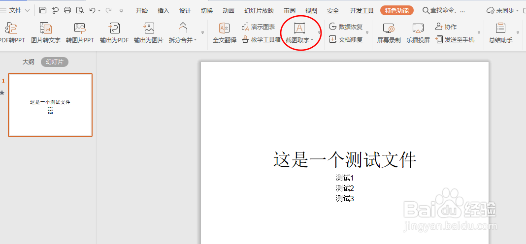Expand undo history dropdown arrow

pos(99,11)
